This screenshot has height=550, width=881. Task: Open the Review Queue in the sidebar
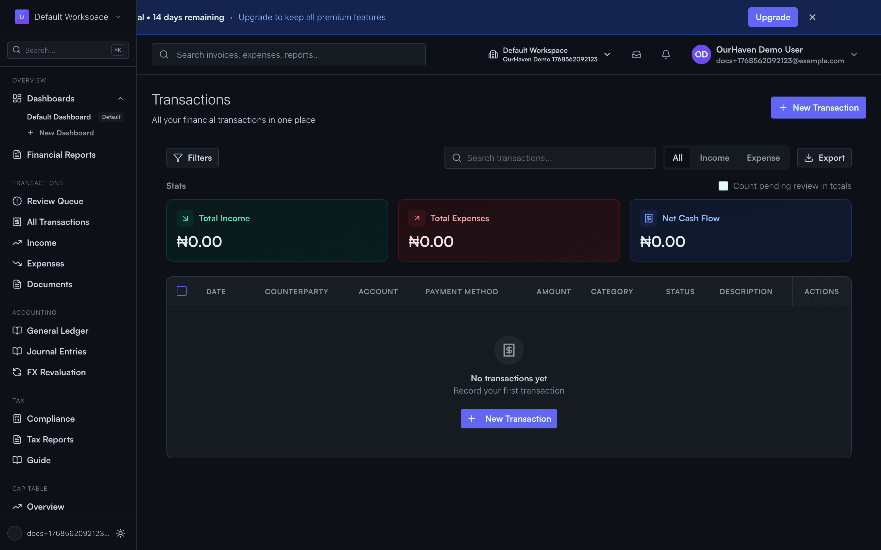[55, 201]
